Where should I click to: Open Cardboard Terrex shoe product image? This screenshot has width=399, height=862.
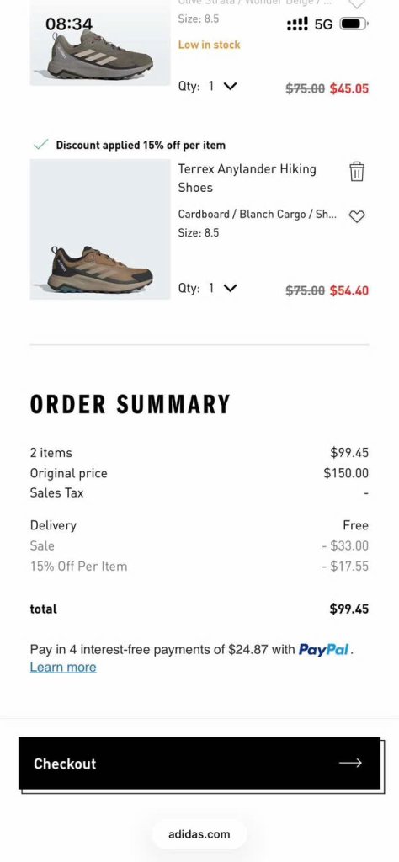pos(100,229)
